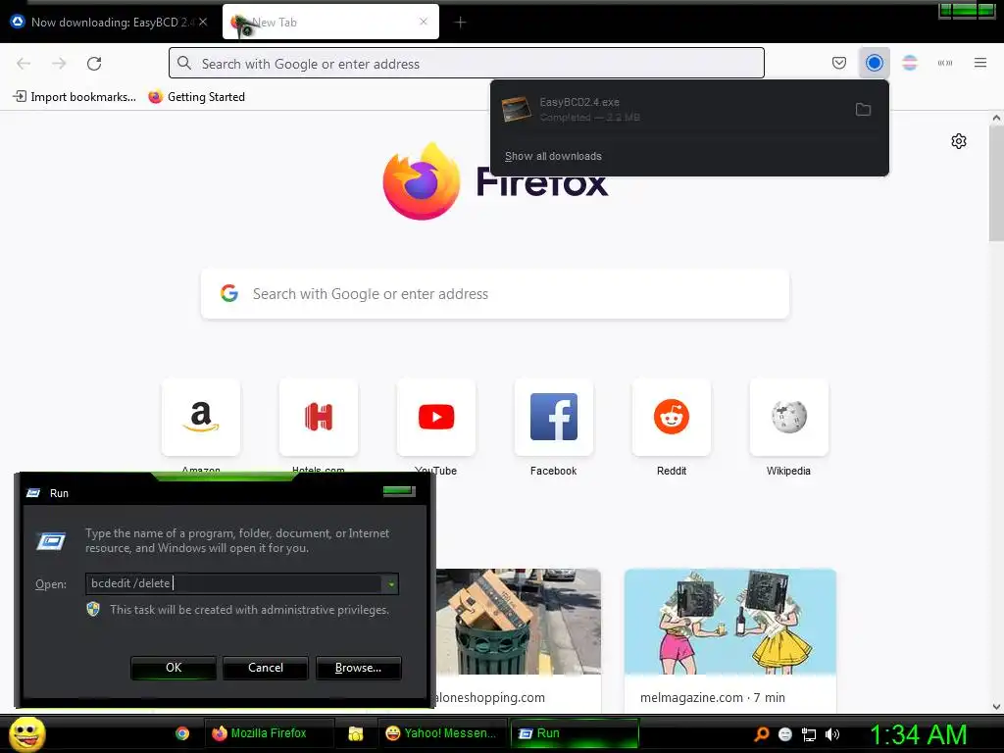This screenshot has width=1004, height=753.
Task: Close the Run dialog via title bar button
Action: pyautogui.click(x=400, y=492)
